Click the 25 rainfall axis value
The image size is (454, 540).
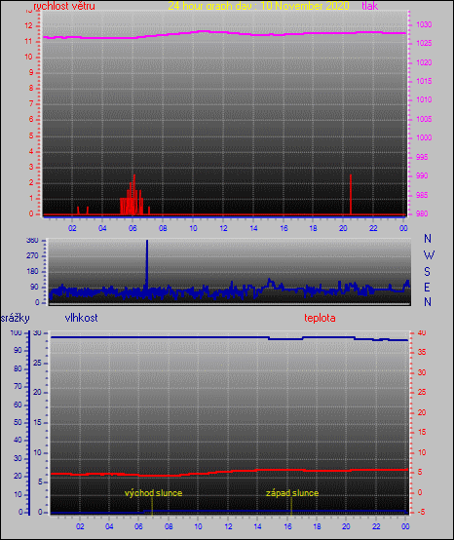tap(37, 363)
